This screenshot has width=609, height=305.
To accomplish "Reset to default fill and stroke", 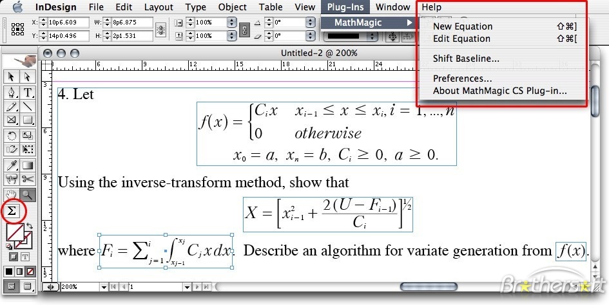I will coord(9,246).
